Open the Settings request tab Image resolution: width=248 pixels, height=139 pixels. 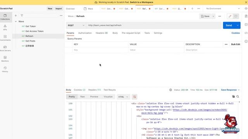point(158,33)
